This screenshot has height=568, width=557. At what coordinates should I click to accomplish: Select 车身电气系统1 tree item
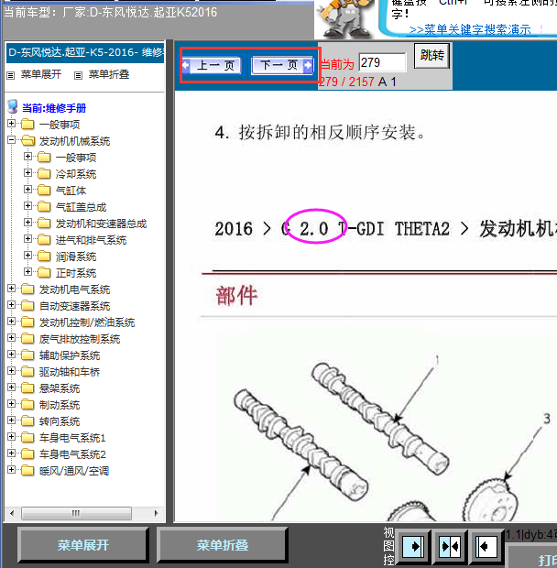pyautogui.click(x=72, y=438)
